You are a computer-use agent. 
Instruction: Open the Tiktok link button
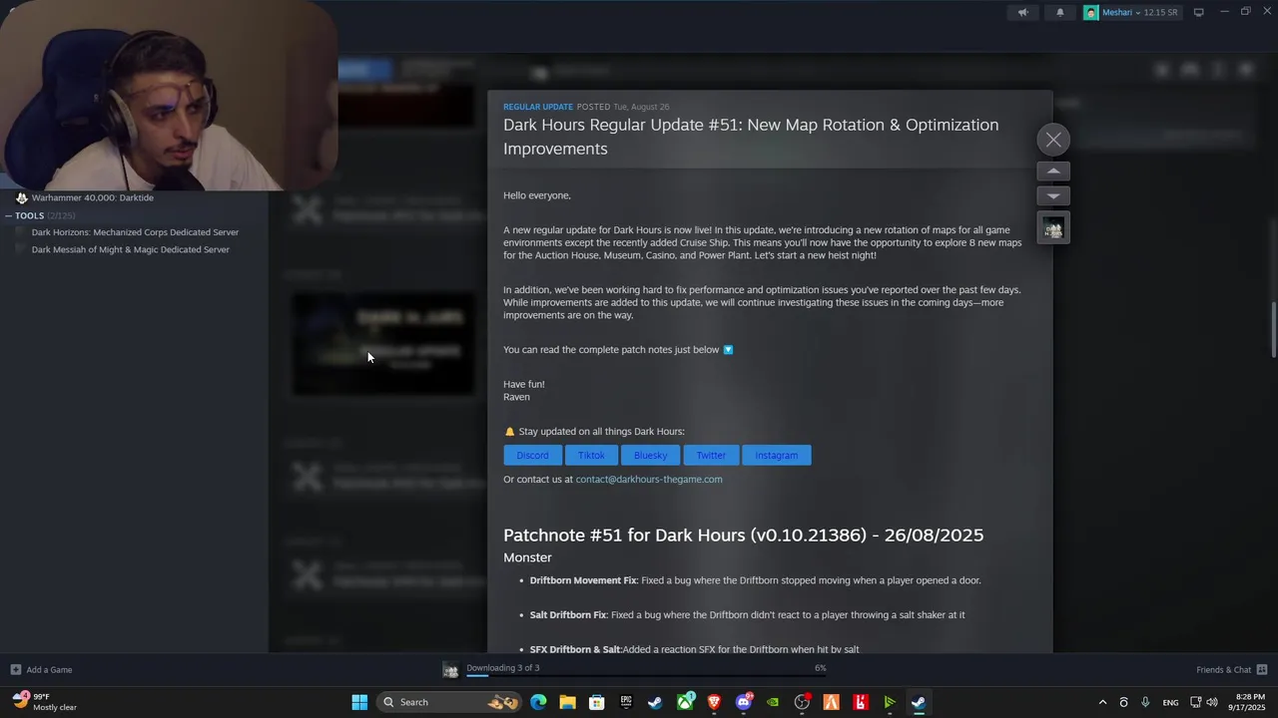coord(591,455)
